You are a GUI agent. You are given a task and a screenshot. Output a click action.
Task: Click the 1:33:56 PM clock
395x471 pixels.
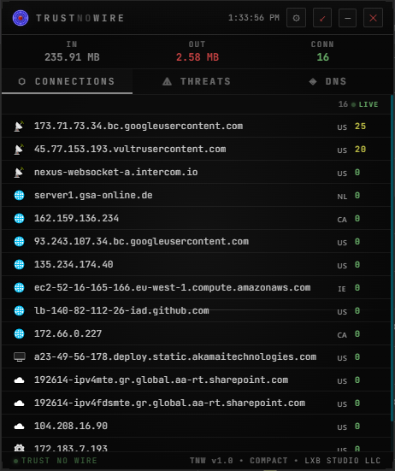[254, 18]
